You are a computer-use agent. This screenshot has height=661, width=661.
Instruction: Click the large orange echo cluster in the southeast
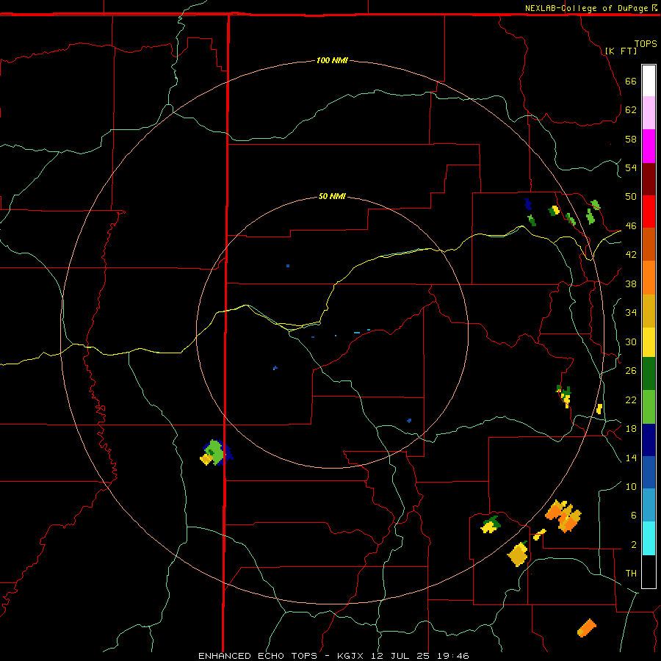(563, 516)
